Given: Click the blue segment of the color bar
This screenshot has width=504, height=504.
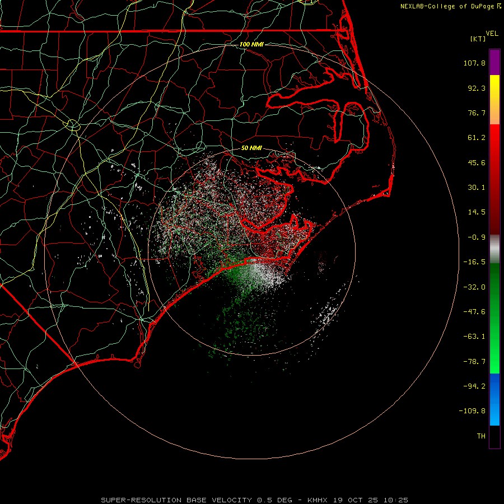Looking at the screenshot, I should (494, 399).
